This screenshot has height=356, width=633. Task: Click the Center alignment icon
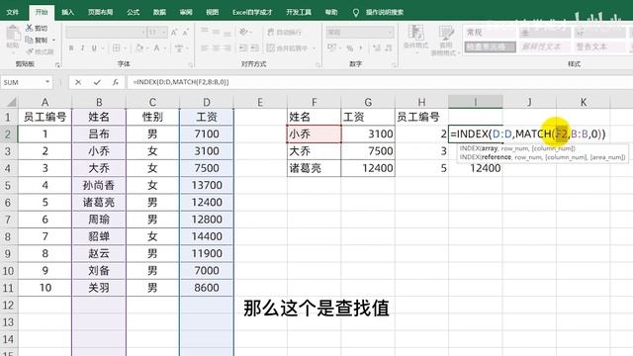(x=216, y=48)
